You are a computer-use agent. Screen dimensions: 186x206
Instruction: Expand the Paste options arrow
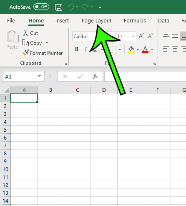click(x=12, y=53)
